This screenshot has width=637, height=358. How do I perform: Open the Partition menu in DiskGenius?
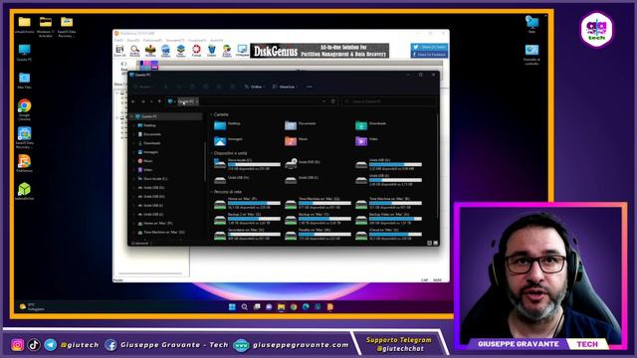152,40
